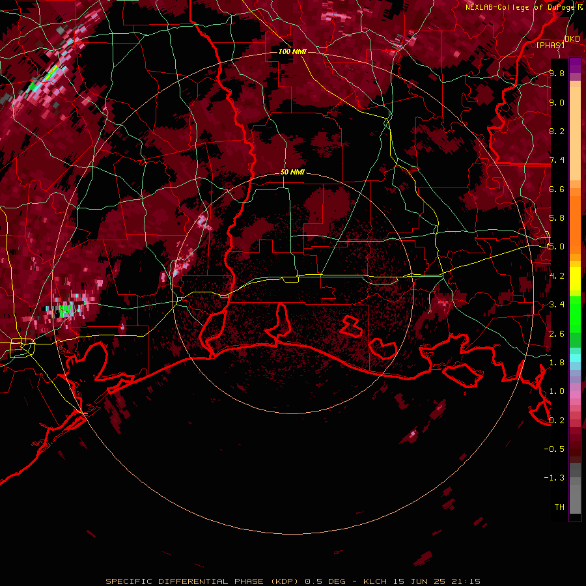Click the 3.4 scale value
586x586 pixels.
click(557, 305)
